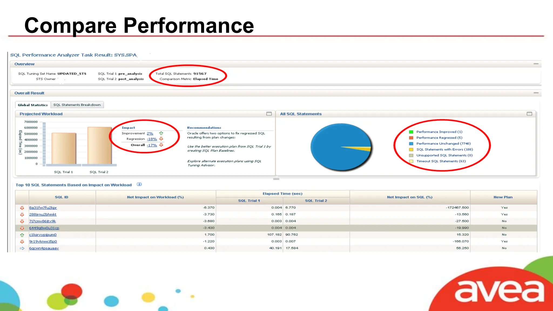
Task: Click the info icon beside Top 10 SQL Statements
Action: click(139, 184)
